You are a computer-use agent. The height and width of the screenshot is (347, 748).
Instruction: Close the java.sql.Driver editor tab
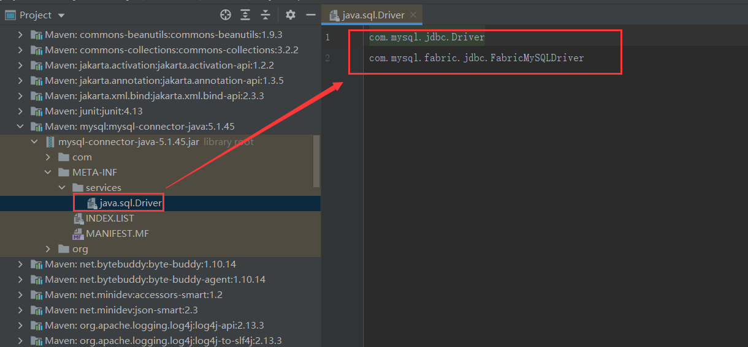[x=413, y=15]
